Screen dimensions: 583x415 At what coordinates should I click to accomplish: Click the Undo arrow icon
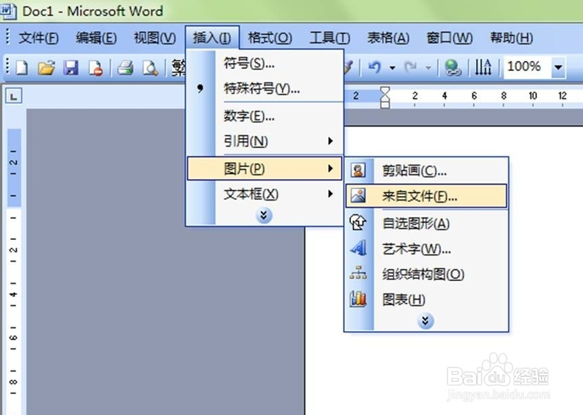375,67
